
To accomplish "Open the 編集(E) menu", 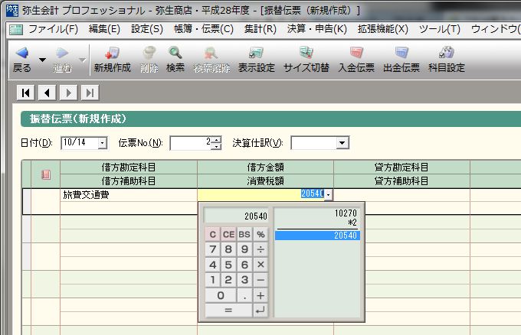I will pos(104,29).
